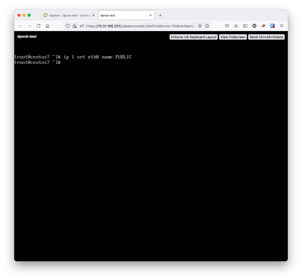Toggle the sidebar view icon
Viewport: 302px width, 280px height.
coord(245,26)
